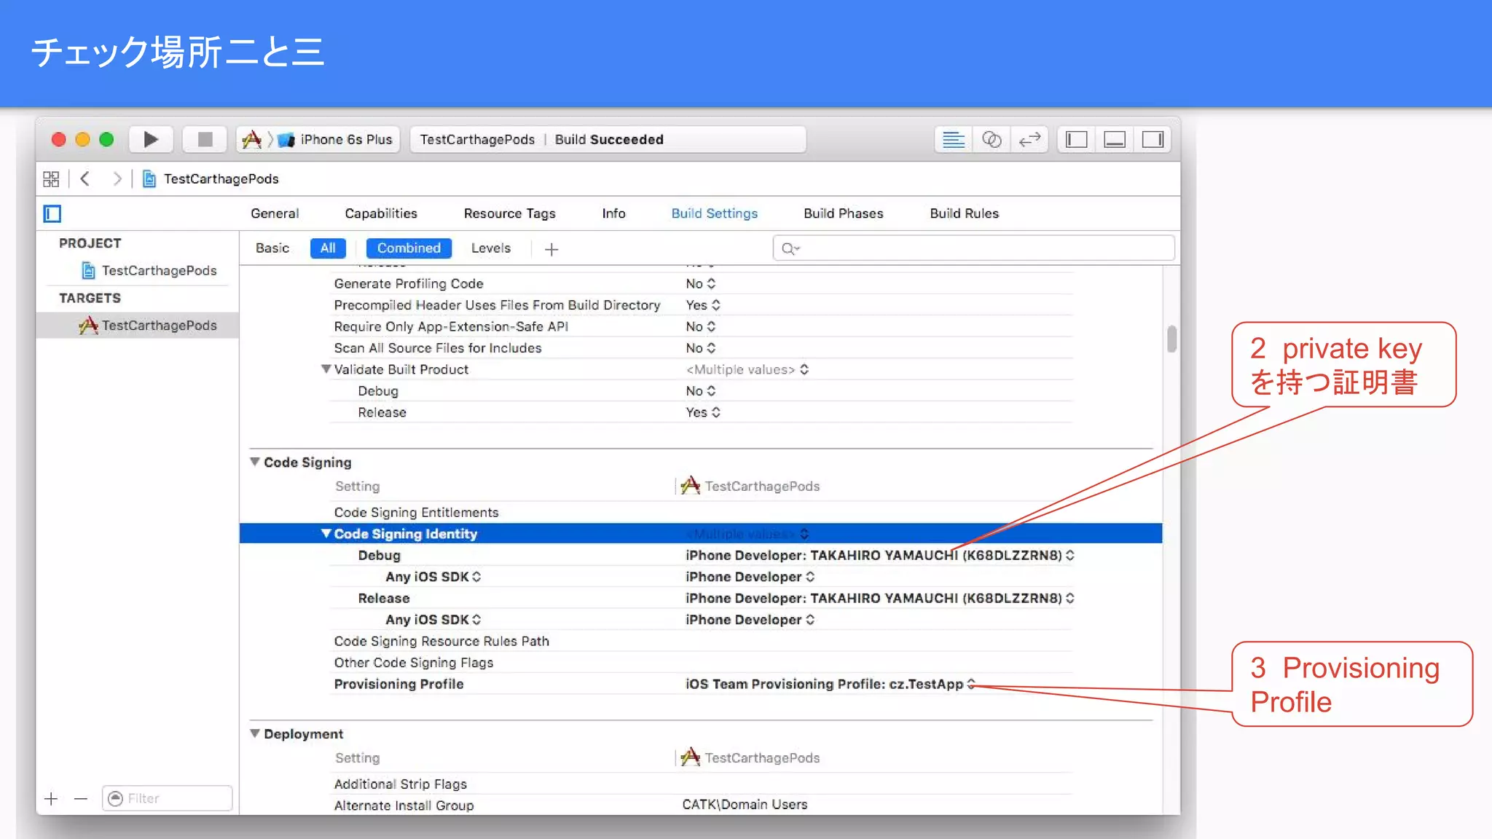Add a new target with plus
1492x839 pixels.
tap(51, 799)
